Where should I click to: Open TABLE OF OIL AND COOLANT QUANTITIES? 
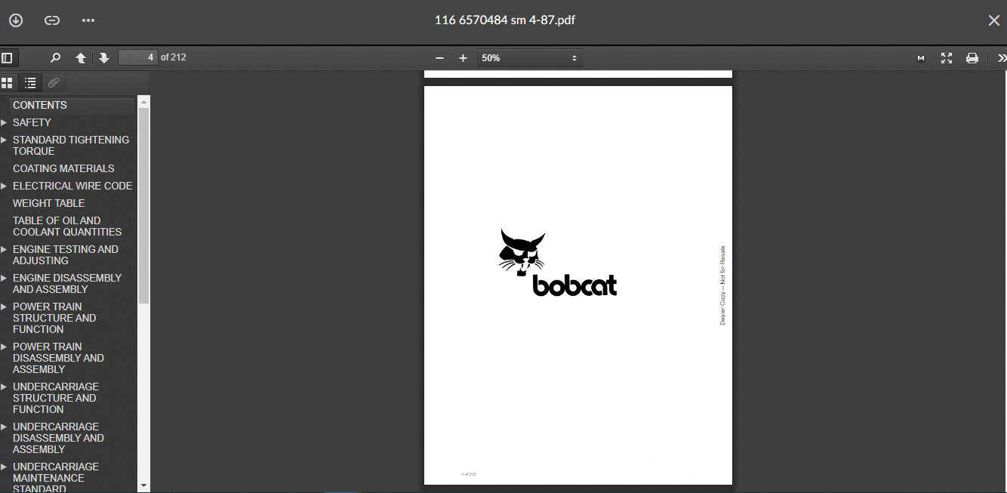(67, 226)
